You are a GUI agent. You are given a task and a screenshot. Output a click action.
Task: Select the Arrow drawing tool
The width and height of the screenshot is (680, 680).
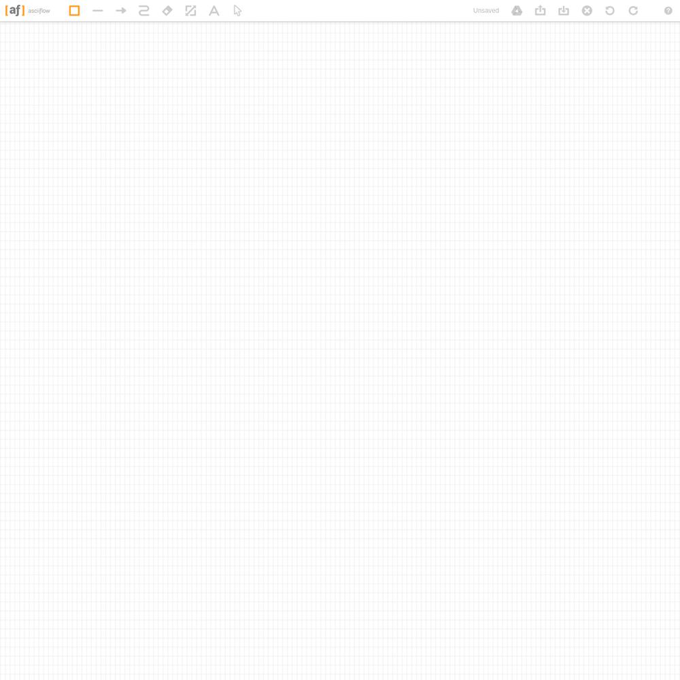click(121, 10)
